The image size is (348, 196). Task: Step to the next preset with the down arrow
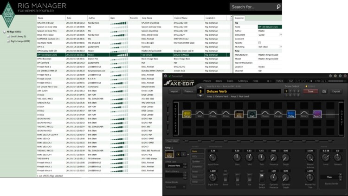click(200, 96)
